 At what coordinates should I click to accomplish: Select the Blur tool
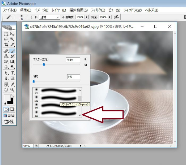tap(6, 67)
